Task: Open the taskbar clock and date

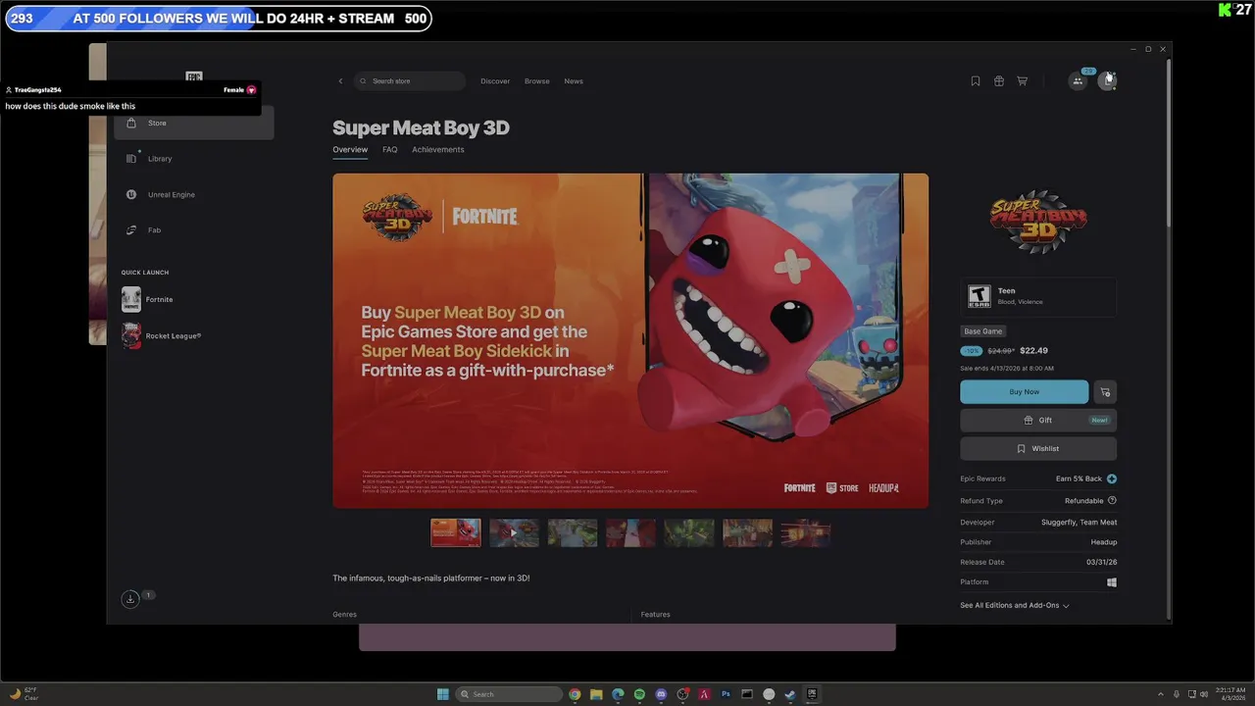Action: click(1230, 694)
